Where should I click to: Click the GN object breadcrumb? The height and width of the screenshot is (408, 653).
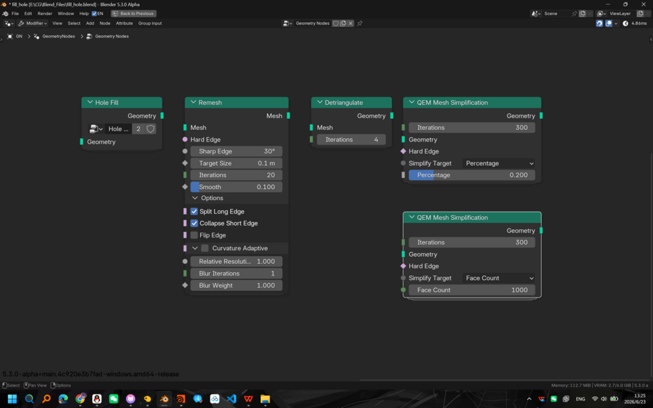click(15, 36)
